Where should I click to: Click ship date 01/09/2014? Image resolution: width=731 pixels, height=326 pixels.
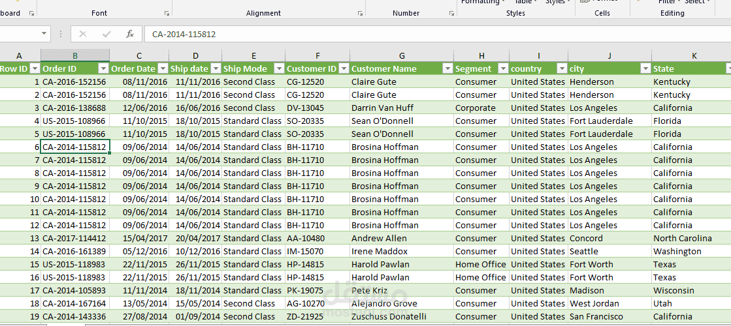[x=195, y=316]
